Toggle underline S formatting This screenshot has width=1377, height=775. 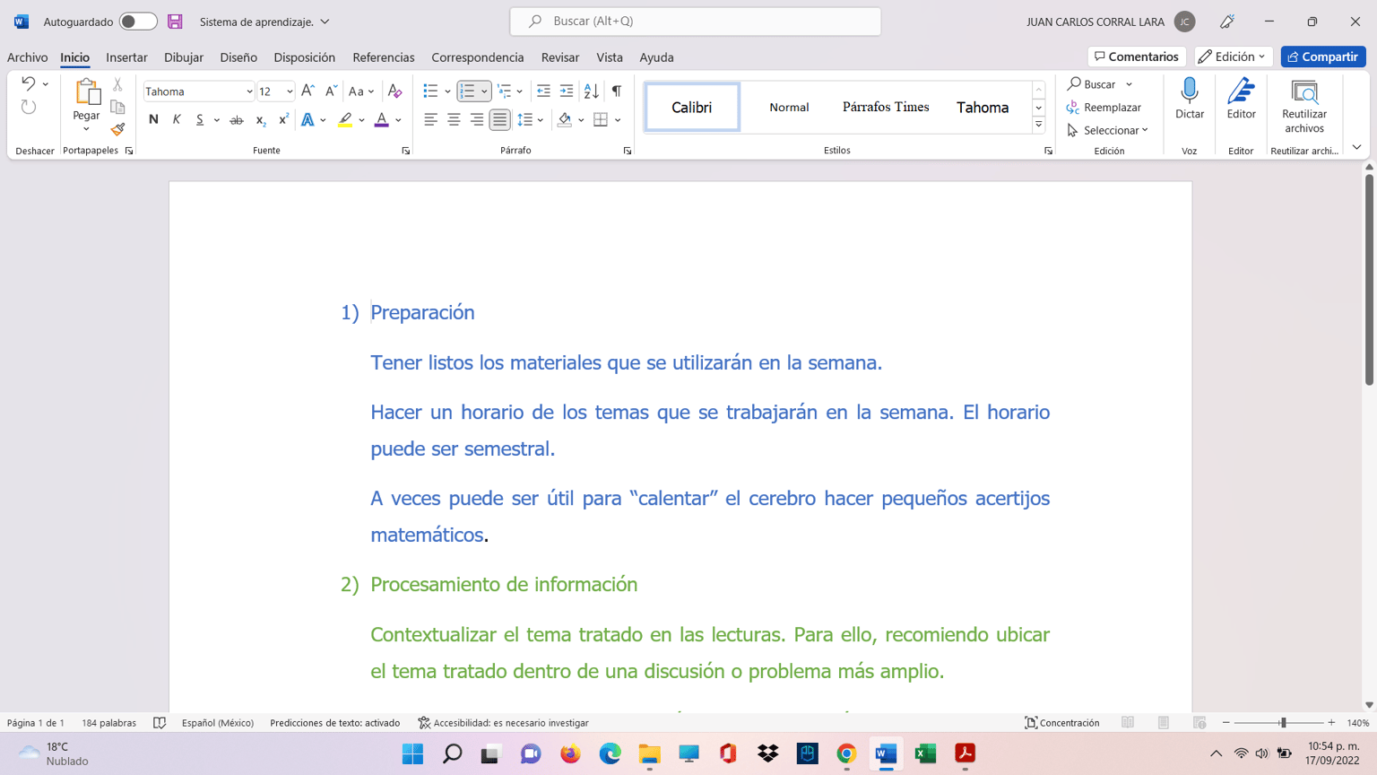(200, 119)
